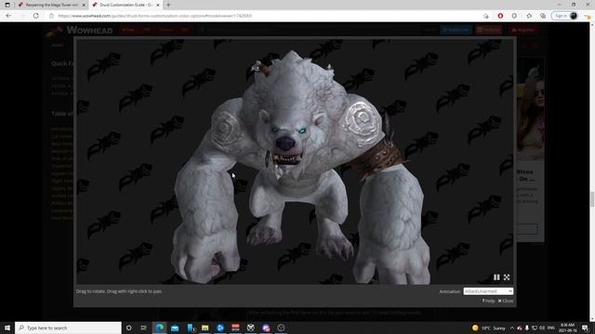Close the Druid Customization Guide tab

(x=158, y=5)
